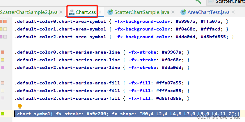The height and width of the screenshot is (122, 245).
Task: Click the green #a9e200 gutter swatch
Action: (2, 114)
